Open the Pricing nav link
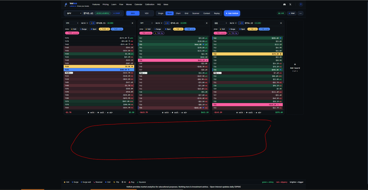The height and width of the screenshot is (190, 368). click(105, 5)
